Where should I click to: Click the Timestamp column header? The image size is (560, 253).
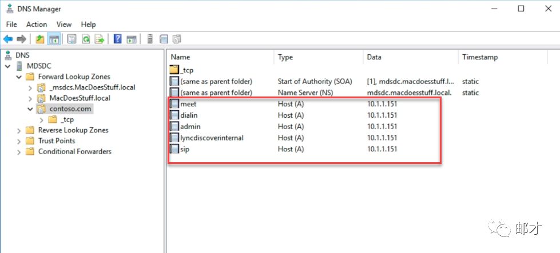(x=480, y=57)
